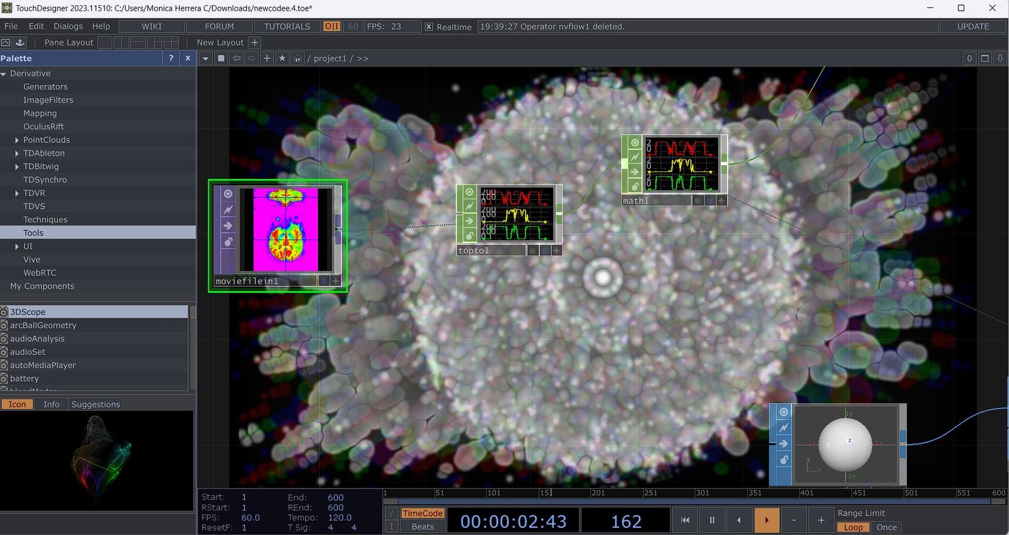Jump to timeline start with reset button
Image resolution: width=1009 pixels, height=535 pixels.
685,521
